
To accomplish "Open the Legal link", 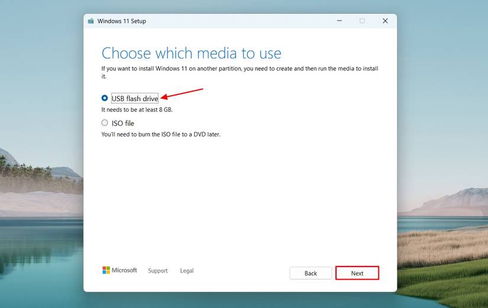I will coord(187,271).
